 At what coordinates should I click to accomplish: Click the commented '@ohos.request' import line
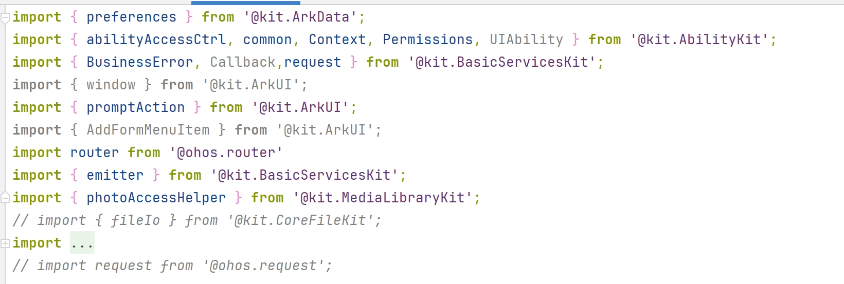173,266
